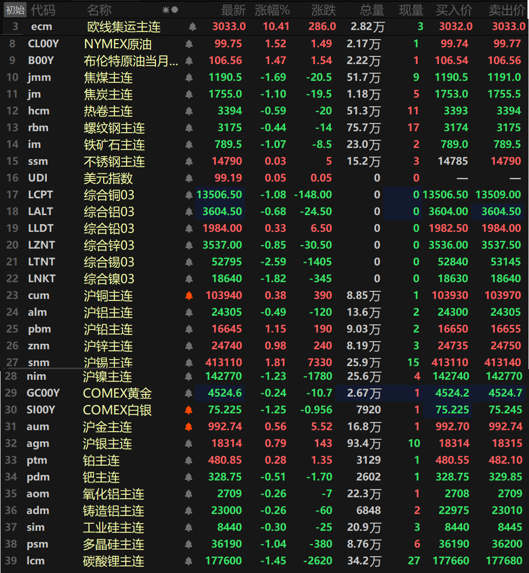Select the 沪镍主连 contract name
529x573 pixels.
[x=107, y=377]
